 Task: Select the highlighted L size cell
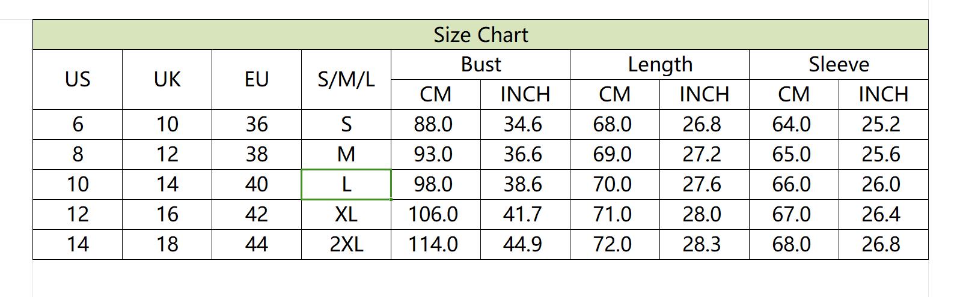pos(346,184)
